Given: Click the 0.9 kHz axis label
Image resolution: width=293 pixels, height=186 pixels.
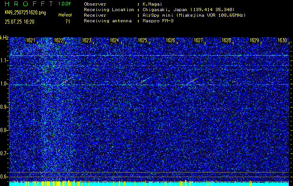Looking at the screenshot, I should click(4, 107).
